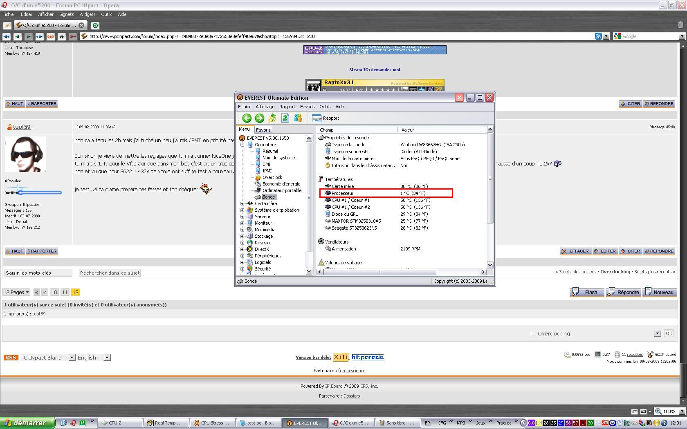Close the O/C d'un e5200 tab
Viewport: 687px width, 429px height.
81,25
